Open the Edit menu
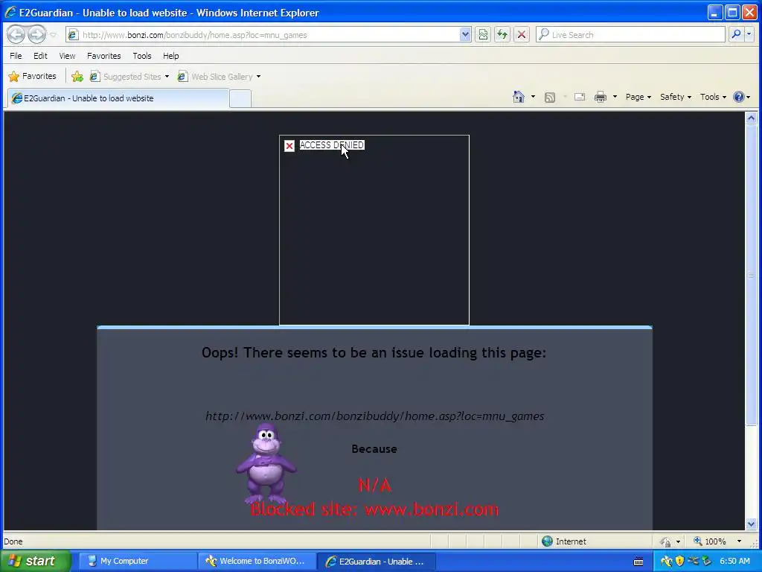 point(40,56)
